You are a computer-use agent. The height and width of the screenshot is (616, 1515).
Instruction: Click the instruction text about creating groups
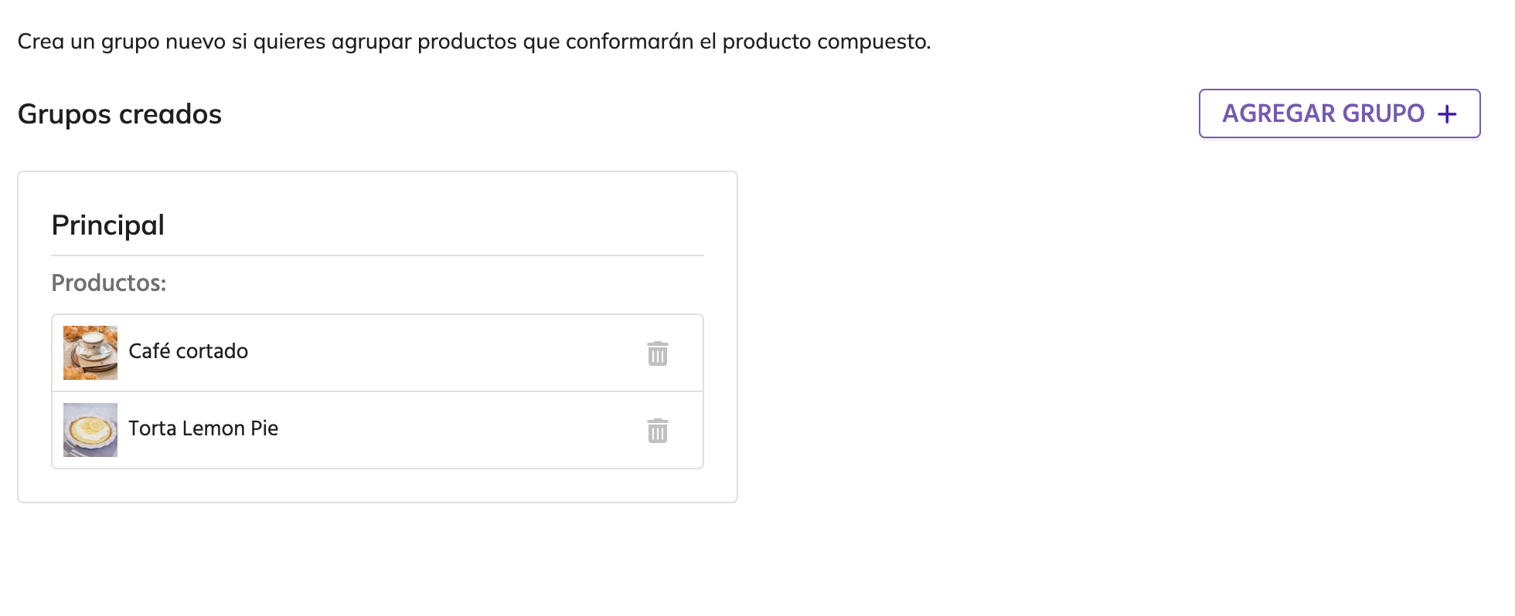pyautogui.click(x=473, y=41)
